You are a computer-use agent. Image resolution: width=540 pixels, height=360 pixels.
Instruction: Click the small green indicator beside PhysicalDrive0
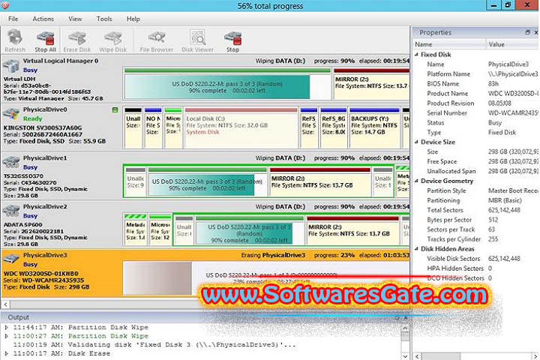coord(115,110)
